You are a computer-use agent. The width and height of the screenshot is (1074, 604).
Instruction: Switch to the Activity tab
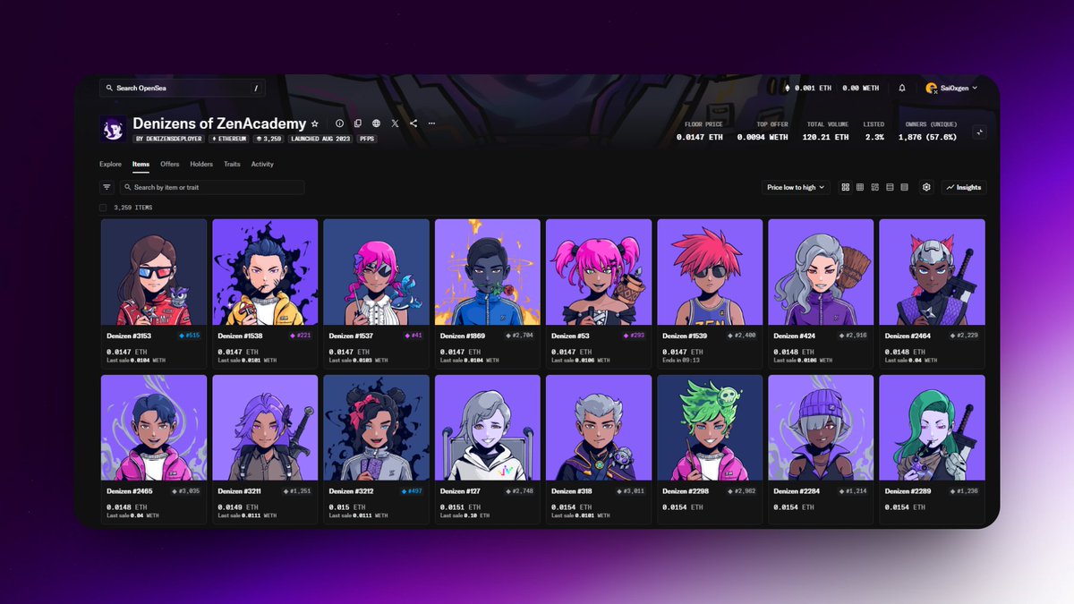(x=262, y=164)
